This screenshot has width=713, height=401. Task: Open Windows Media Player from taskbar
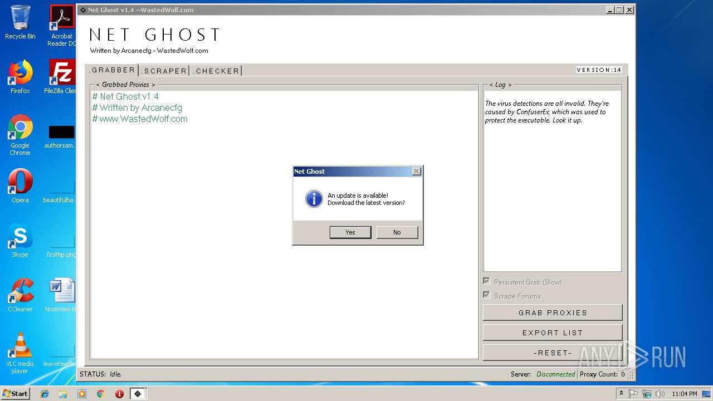pyautogui.click(x=82, y=394)
